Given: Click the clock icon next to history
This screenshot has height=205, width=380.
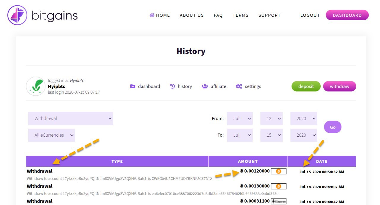Looking at the screenshot, I should coord(172,86).
